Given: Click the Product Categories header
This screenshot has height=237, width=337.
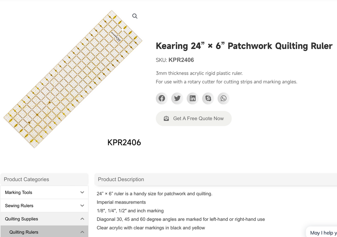Looking at the screenshot, I should click(x=26, y=179).
